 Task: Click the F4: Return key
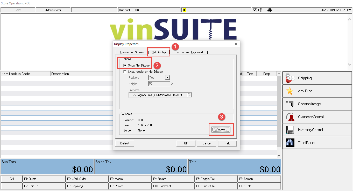[x=173, y=179]
